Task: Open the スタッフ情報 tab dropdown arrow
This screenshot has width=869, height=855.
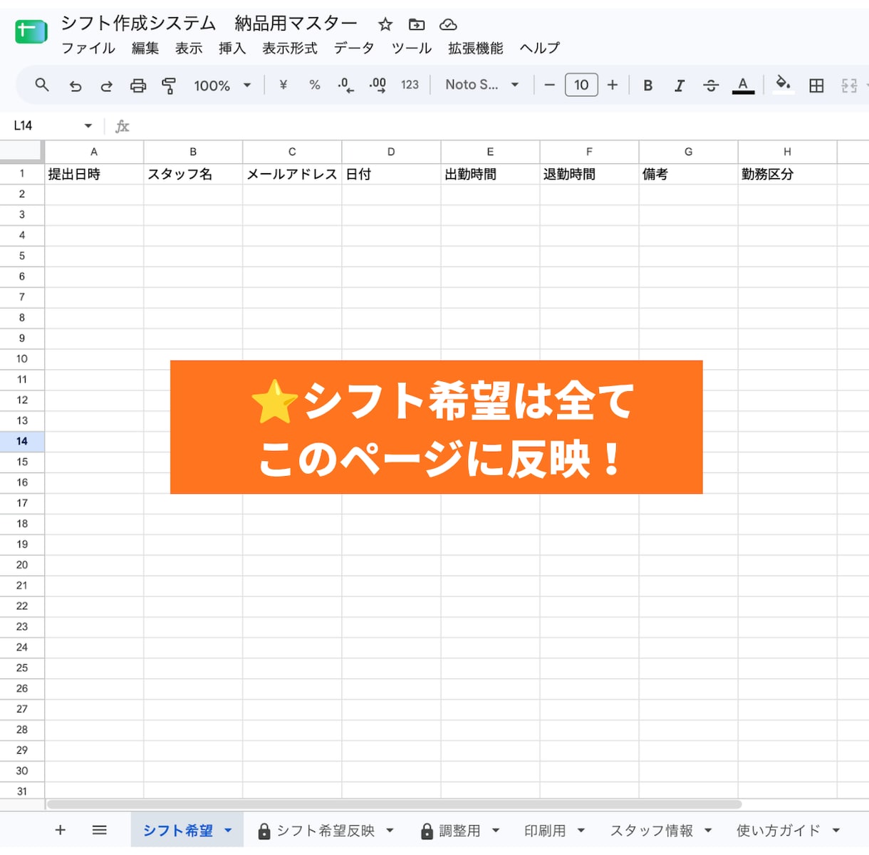Action: pos(708,831)
